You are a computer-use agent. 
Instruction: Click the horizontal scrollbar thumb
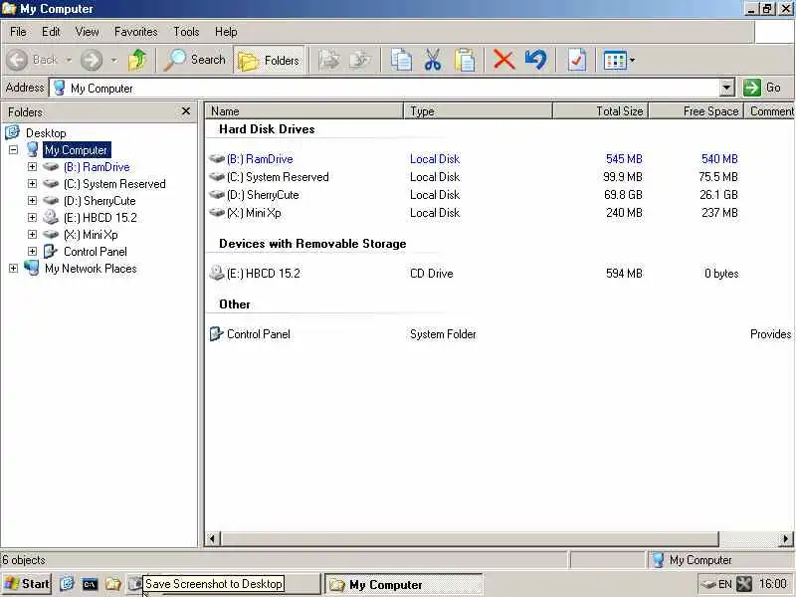tap(470, 538)
